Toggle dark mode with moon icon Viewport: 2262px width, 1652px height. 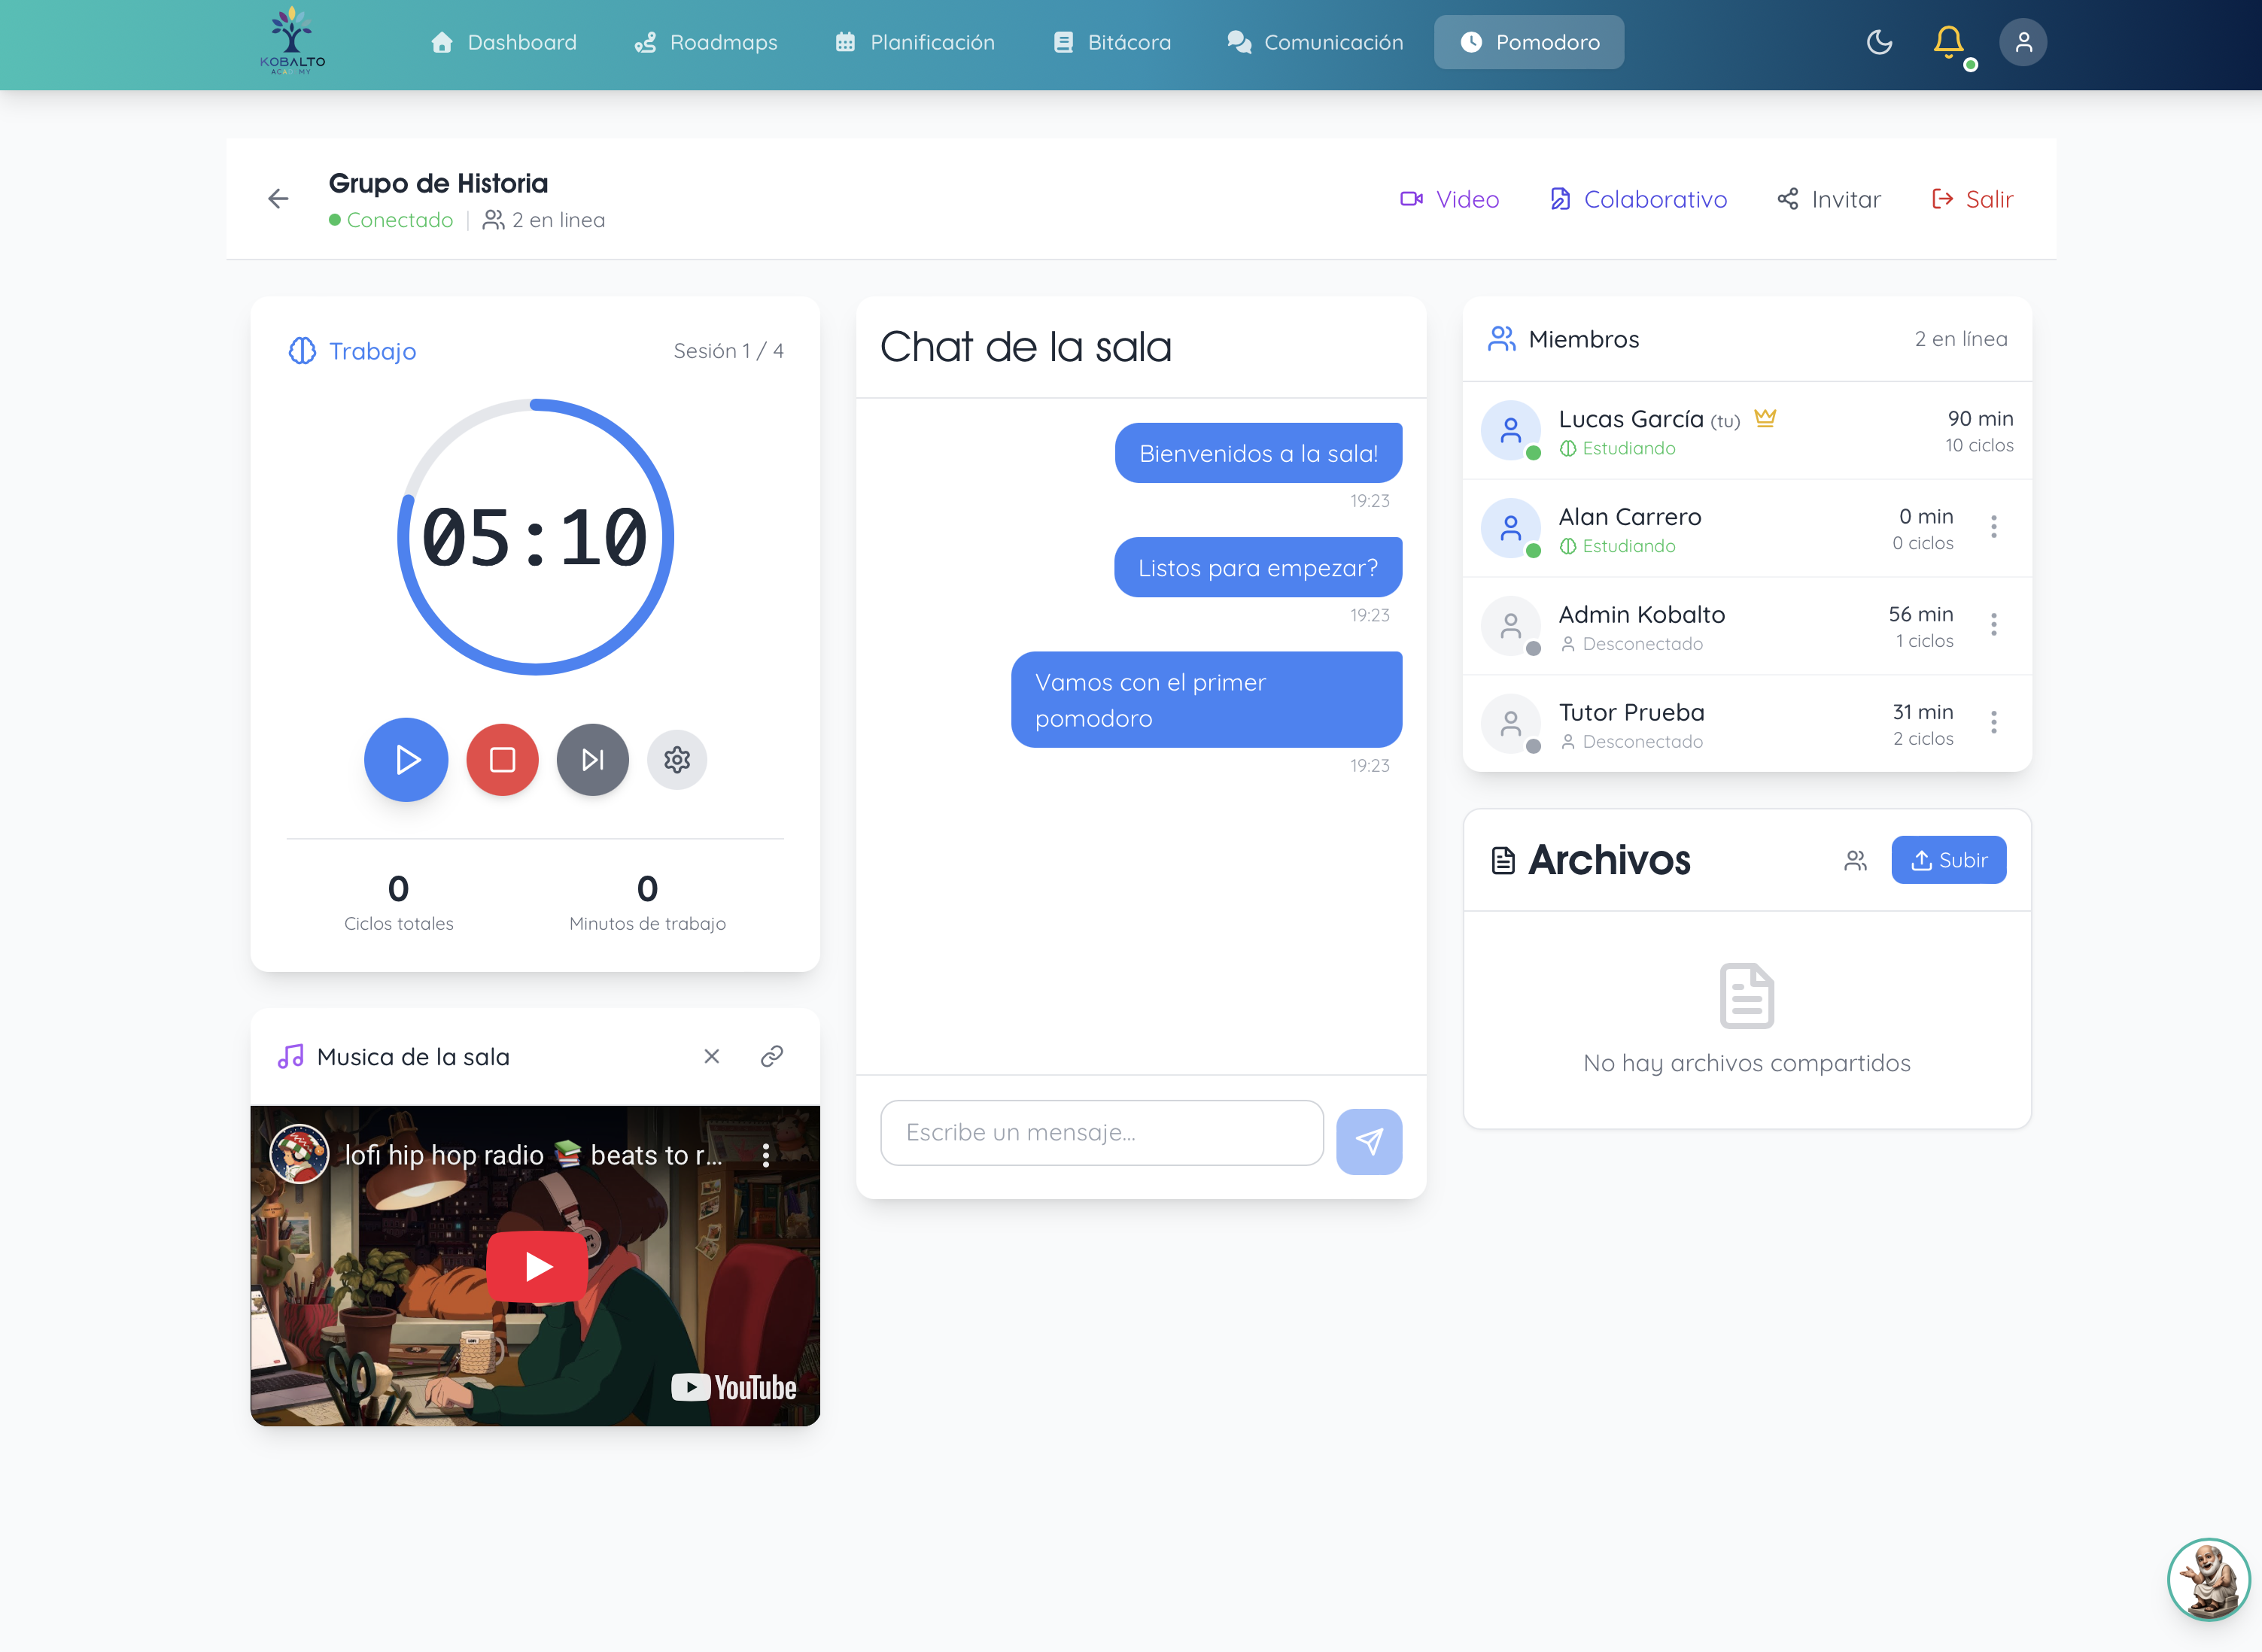(x=1879, y=42)
